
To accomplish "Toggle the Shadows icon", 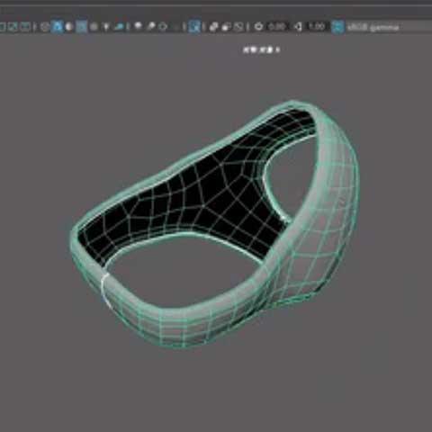I will coord(119,27).
